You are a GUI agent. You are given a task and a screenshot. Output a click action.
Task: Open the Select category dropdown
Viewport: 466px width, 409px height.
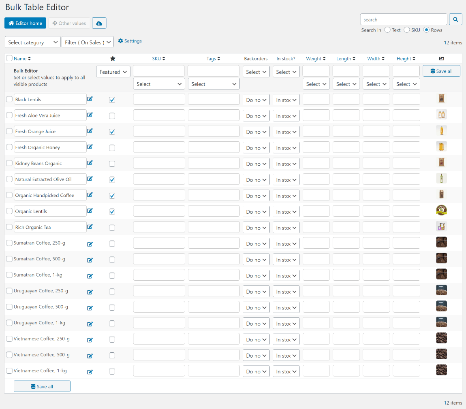[x=33, y=42]
